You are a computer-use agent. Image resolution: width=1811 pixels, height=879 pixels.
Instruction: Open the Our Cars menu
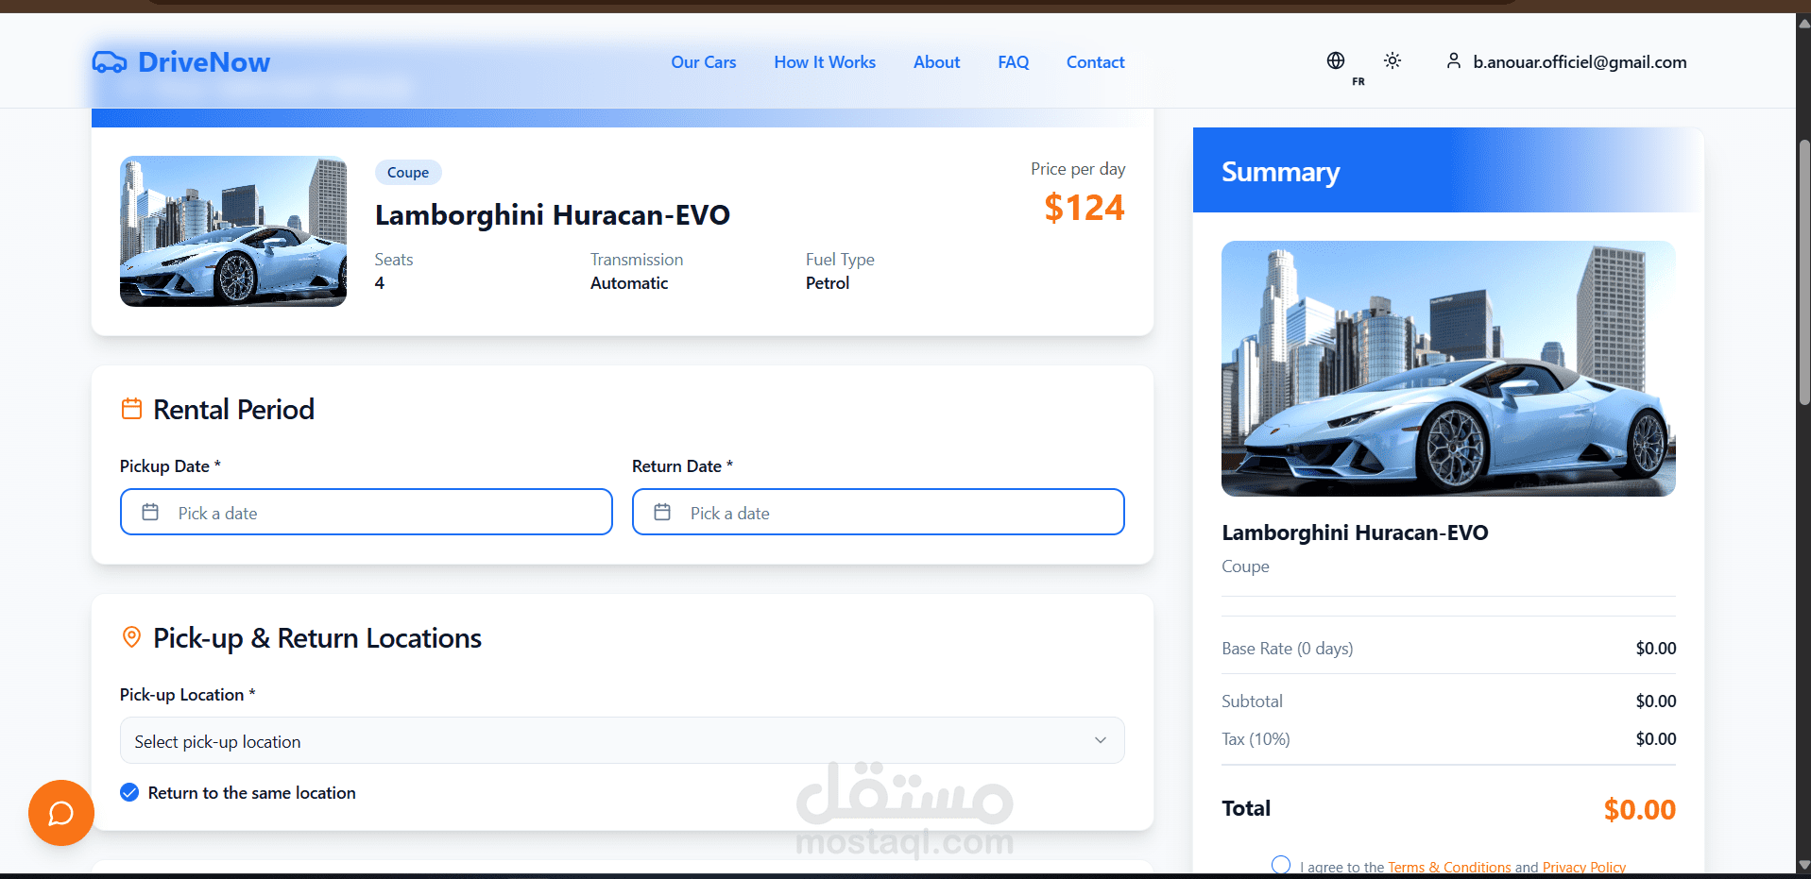click(x=703, y=62)
